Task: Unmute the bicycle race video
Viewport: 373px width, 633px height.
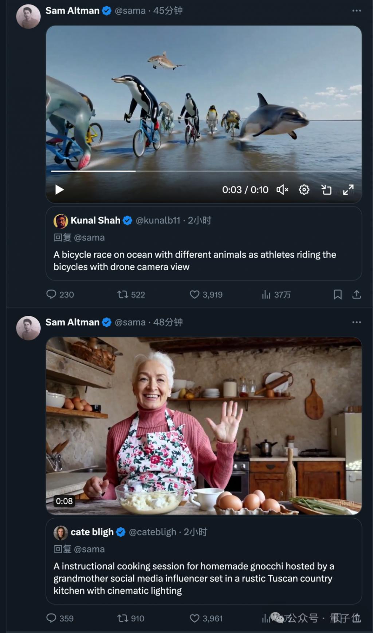Action: [x=282, y=190]
